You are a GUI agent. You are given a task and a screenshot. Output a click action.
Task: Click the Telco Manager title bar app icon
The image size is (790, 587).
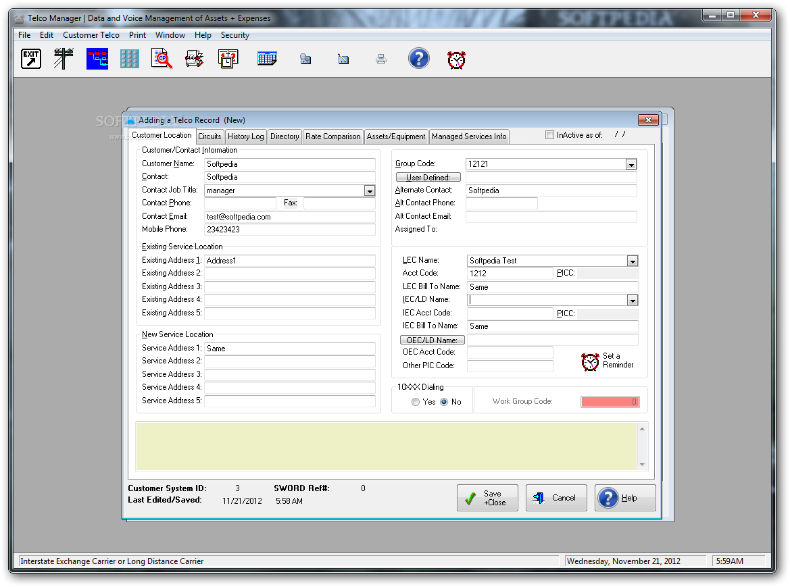pyautogui.click(x=19, y=19)
